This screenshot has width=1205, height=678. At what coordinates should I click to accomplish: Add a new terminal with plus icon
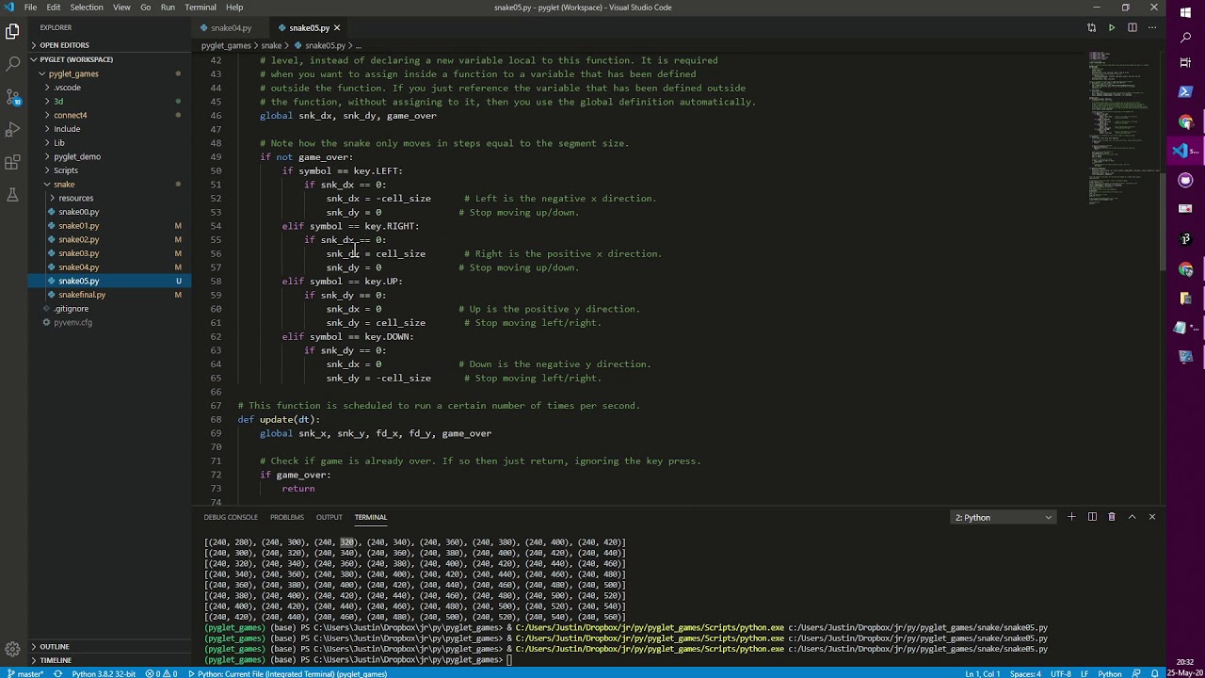pyautogui.click(x=1071, y=517)
